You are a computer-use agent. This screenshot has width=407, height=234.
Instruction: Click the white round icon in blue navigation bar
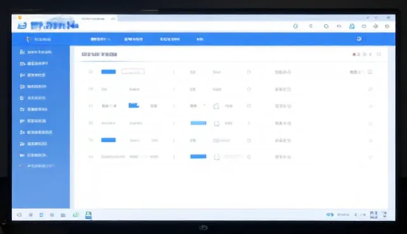pyautogui.click(x=359, y=39)
